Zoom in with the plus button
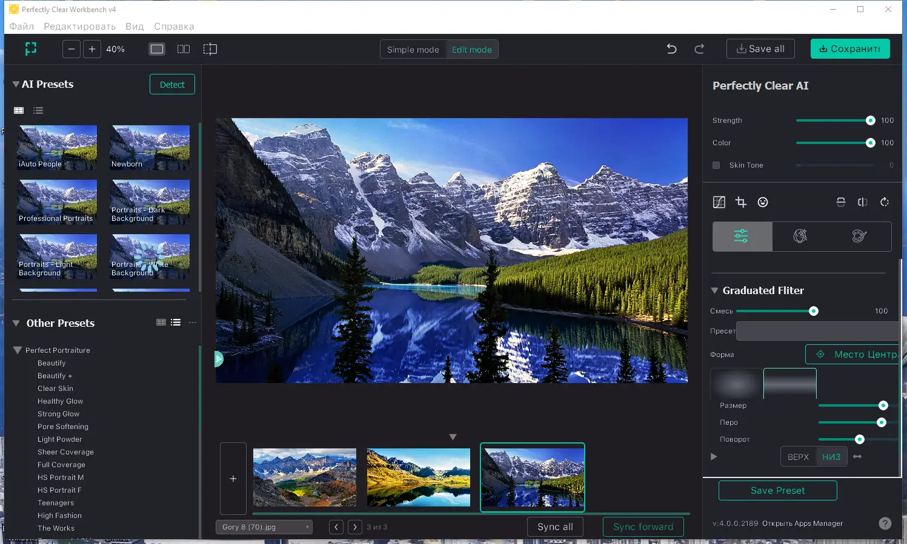 [x=92, y=49]
